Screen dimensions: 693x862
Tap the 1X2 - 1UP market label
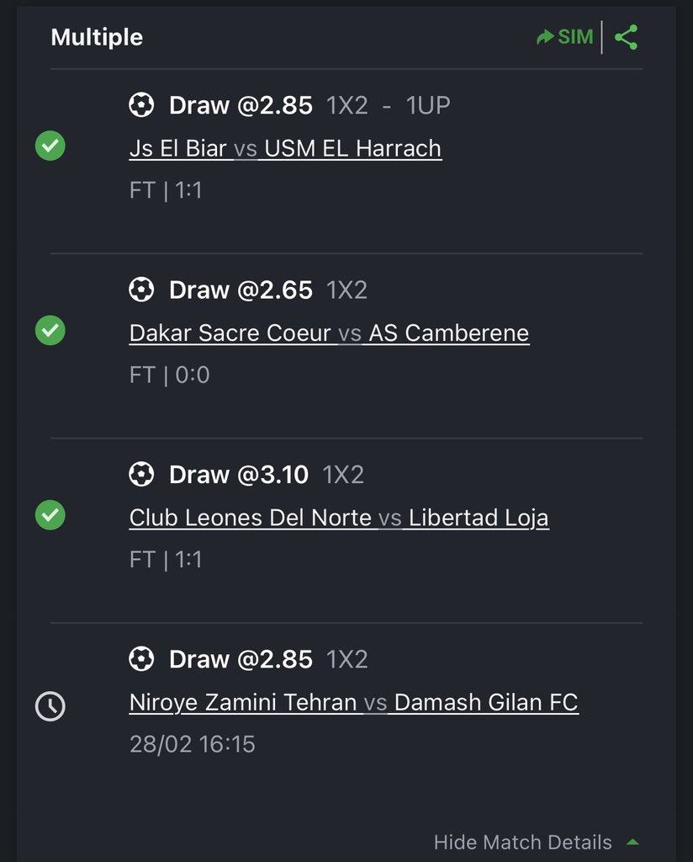click(388, 105)
